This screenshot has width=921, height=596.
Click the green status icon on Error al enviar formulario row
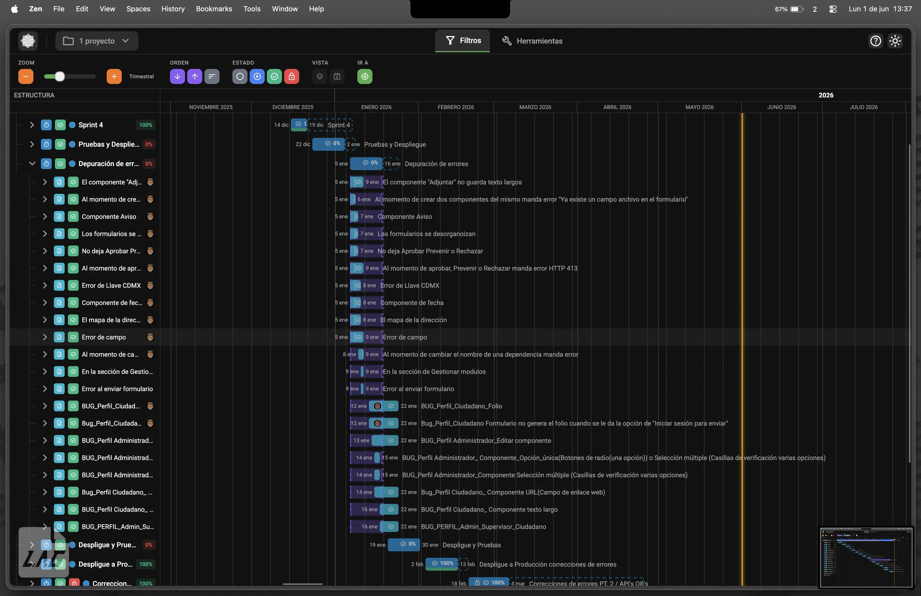[x=73, y=389]
